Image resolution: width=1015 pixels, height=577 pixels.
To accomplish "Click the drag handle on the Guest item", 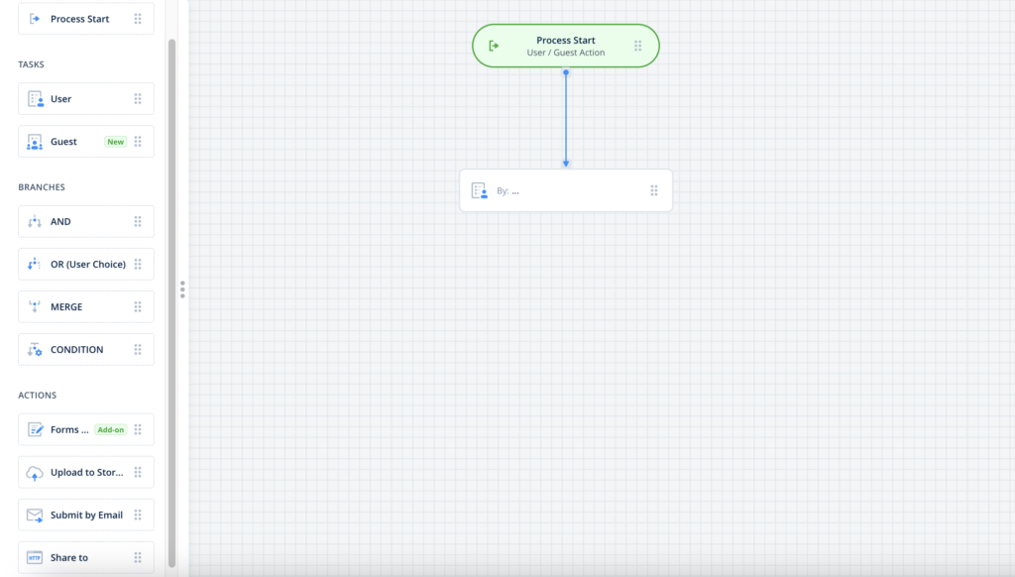I will point(138,141).
